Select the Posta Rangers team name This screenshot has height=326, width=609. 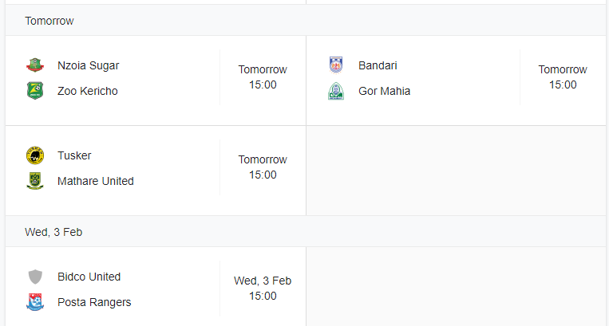click(94, 302)
